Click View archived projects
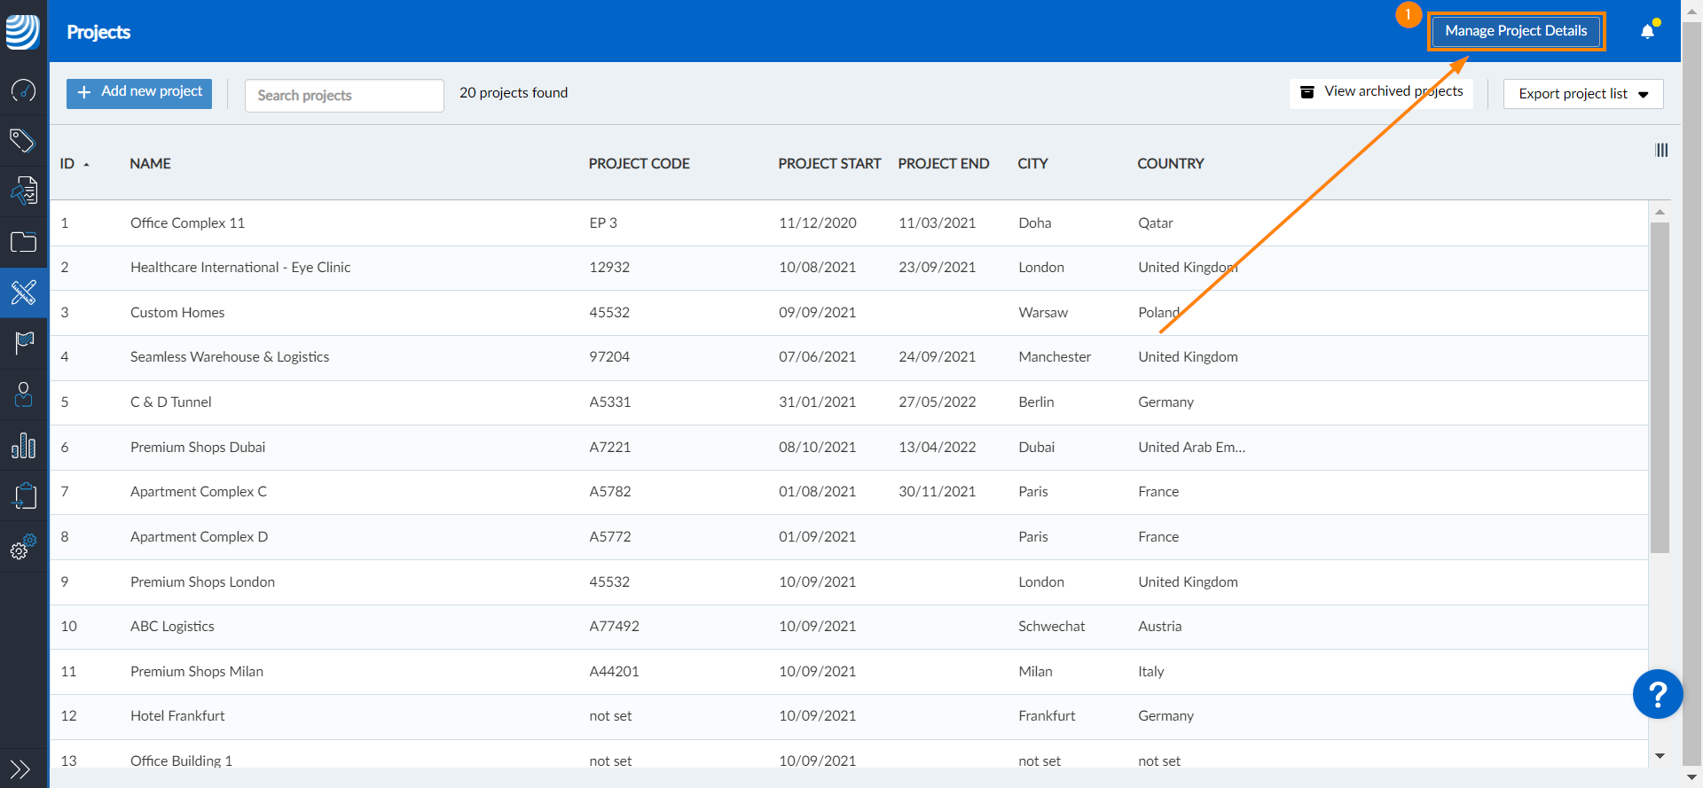Image resolution: width=1703 pixels, height=788 pixels. 1381,92
